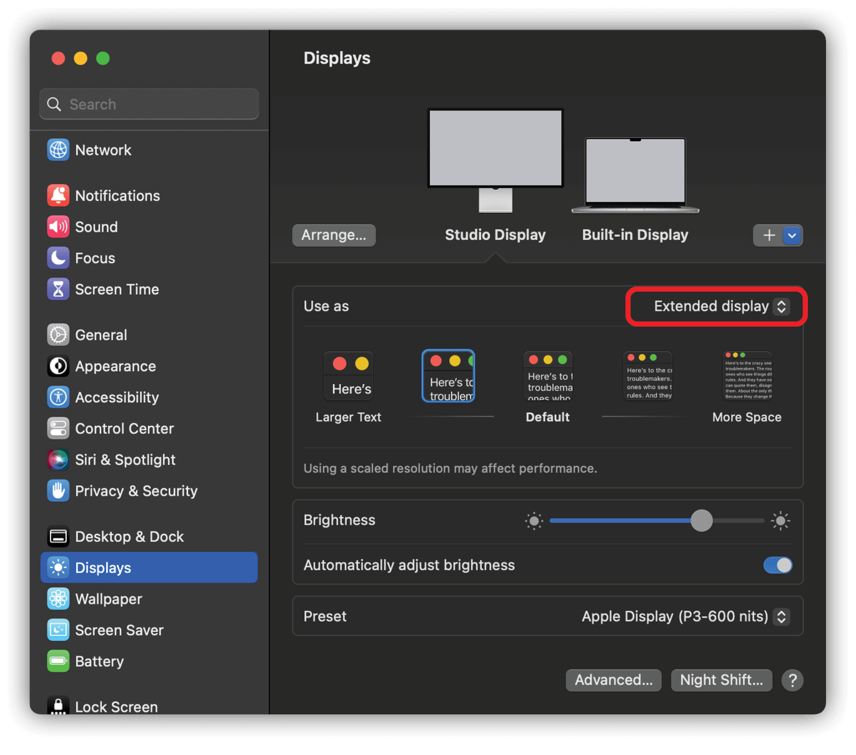Click the Focus moon icon

(x=58, y=258)
